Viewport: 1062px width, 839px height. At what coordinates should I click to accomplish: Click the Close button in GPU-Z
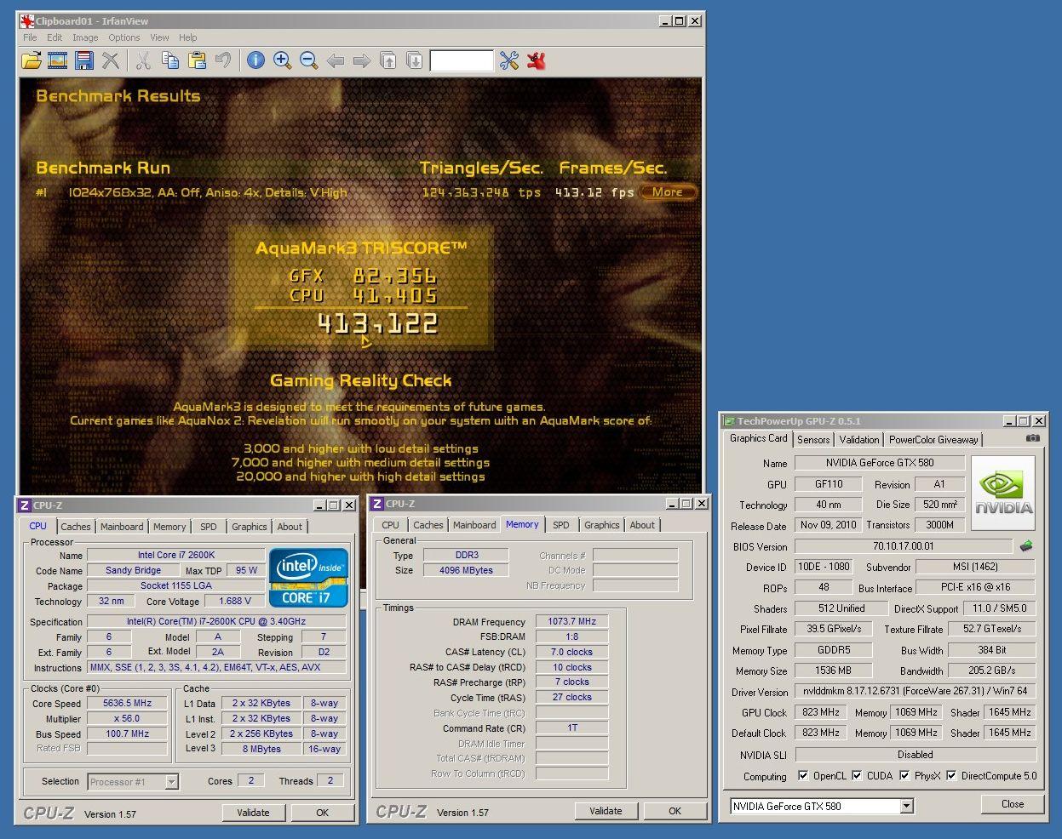pyautogui.click(x=1013, y=804)
